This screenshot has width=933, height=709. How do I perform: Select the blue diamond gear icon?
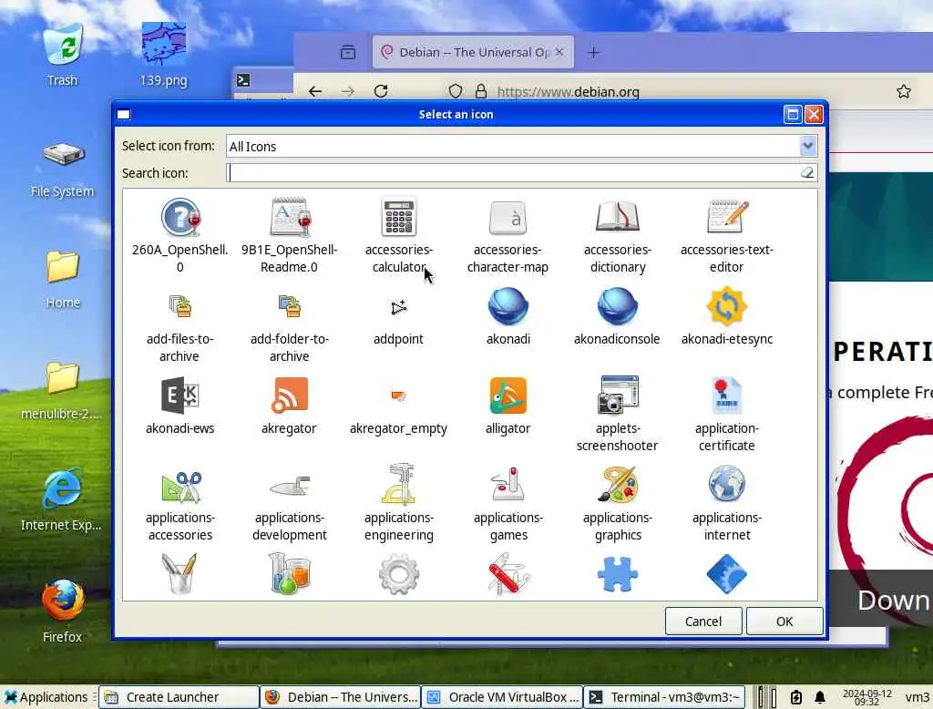726,574
